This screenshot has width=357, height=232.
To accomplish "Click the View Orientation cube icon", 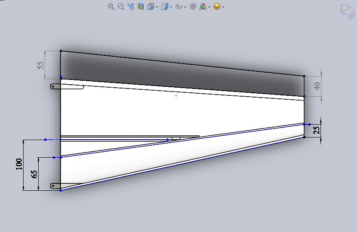I will click(x=151, y=6).
